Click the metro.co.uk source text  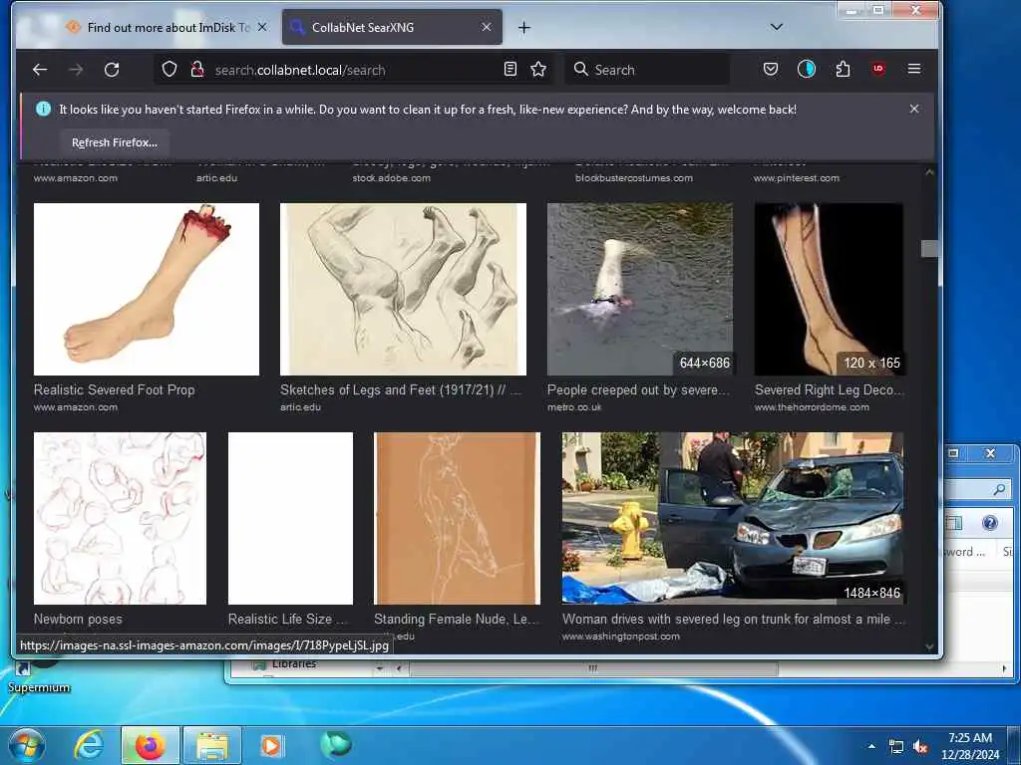[x=574, y=407]
